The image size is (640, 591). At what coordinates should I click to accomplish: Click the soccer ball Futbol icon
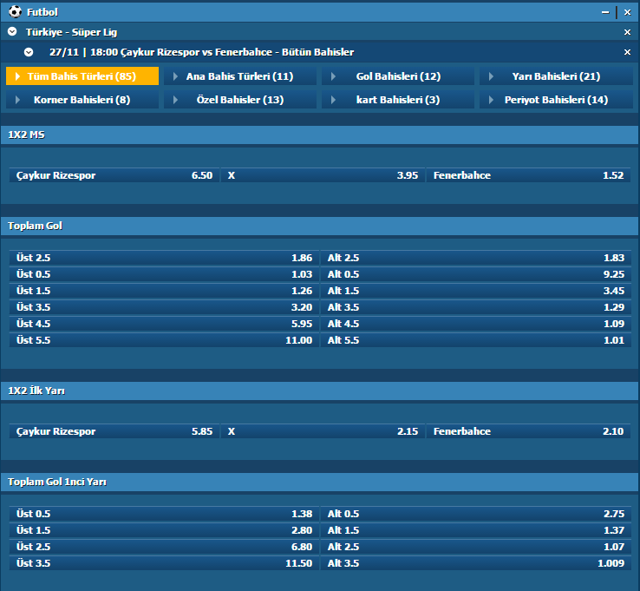[x=15, y=12]
